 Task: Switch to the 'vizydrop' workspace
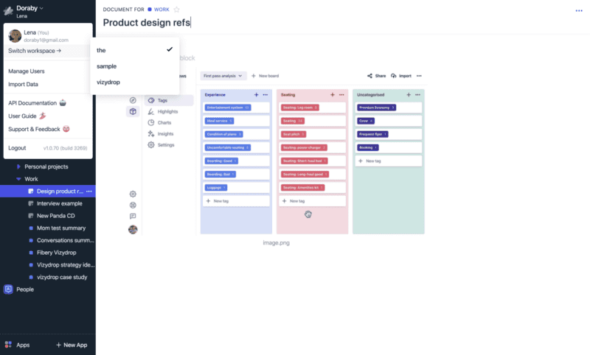pyautogui.click(x=108, y=82)
